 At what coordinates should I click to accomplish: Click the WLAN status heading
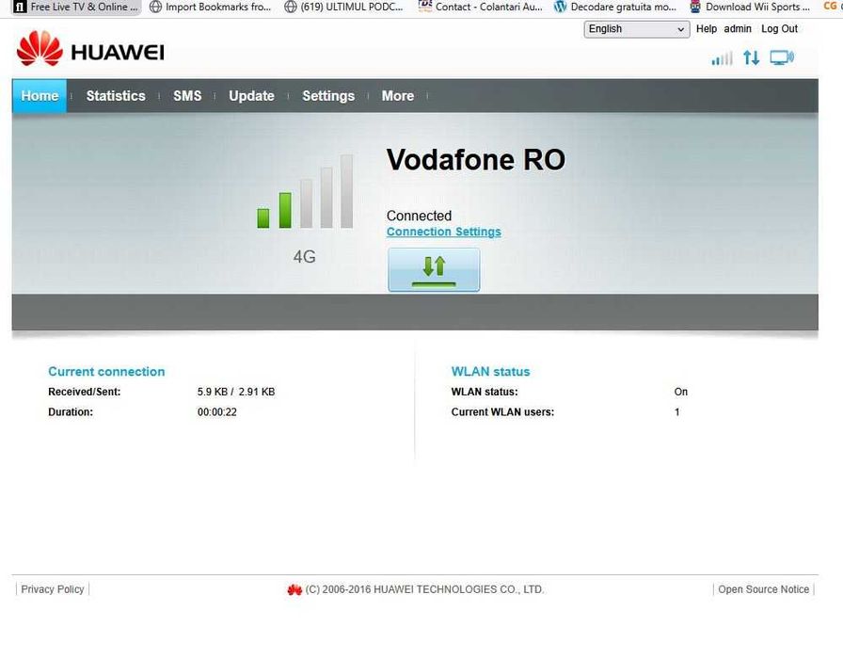pyautogui.click(x=490, y=372)
